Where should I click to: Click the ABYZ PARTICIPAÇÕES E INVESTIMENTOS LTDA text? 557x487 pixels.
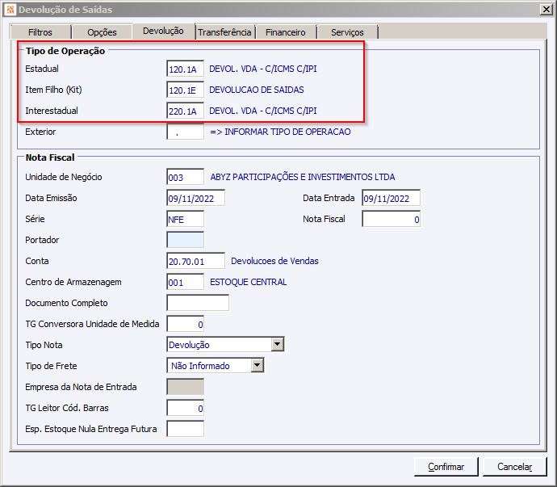[x=303, y=177]
